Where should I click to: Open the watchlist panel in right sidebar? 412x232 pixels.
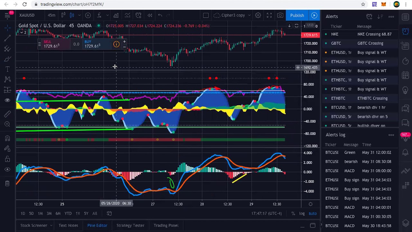(x=406, y=17)
